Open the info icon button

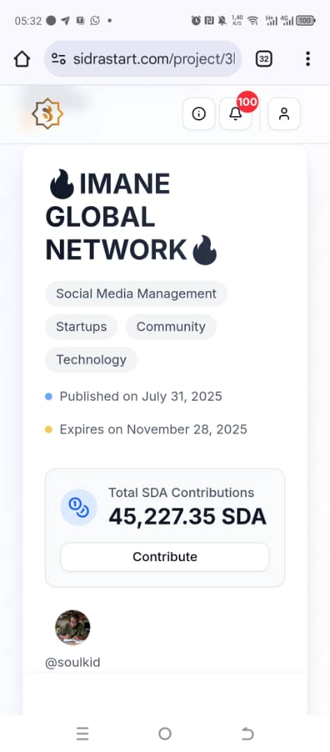198,113
